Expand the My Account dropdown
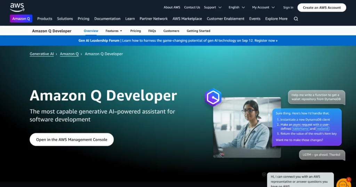The image size is (356, 187). (264, 8)
